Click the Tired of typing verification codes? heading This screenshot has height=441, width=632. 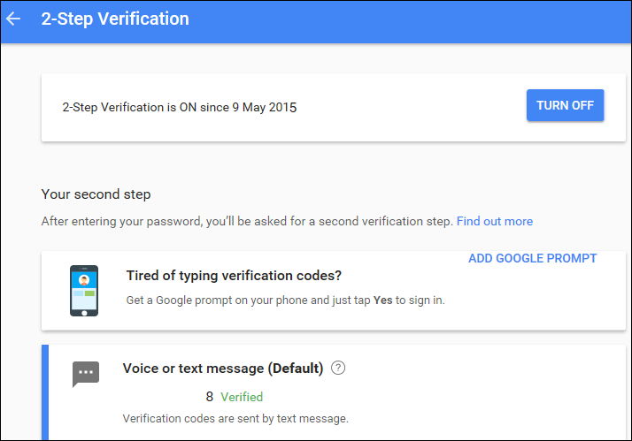(x=234, y=275)
